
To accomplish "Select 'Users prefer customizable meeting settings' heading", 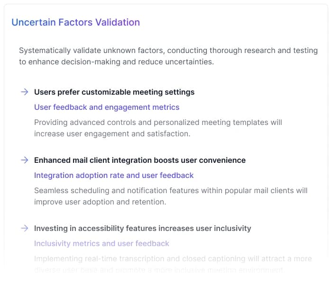I will (x=114, y=92).
